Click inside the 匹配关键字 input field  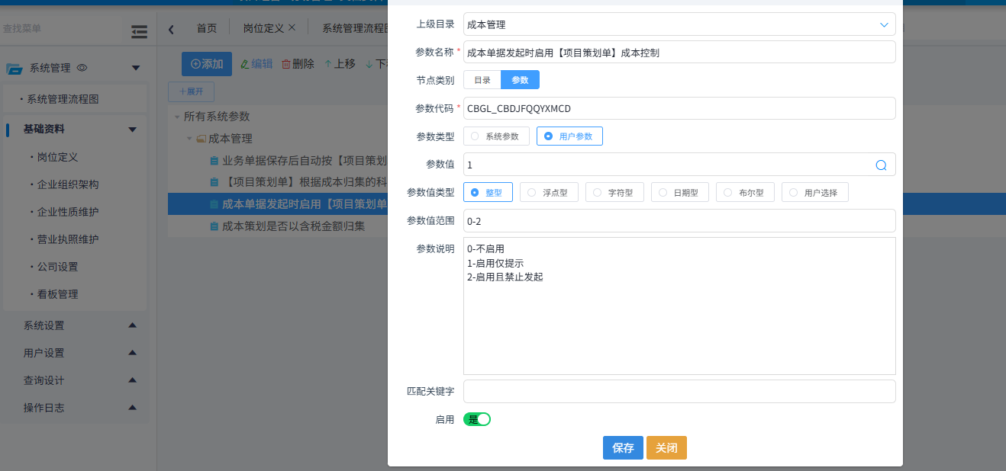[679, 391]
